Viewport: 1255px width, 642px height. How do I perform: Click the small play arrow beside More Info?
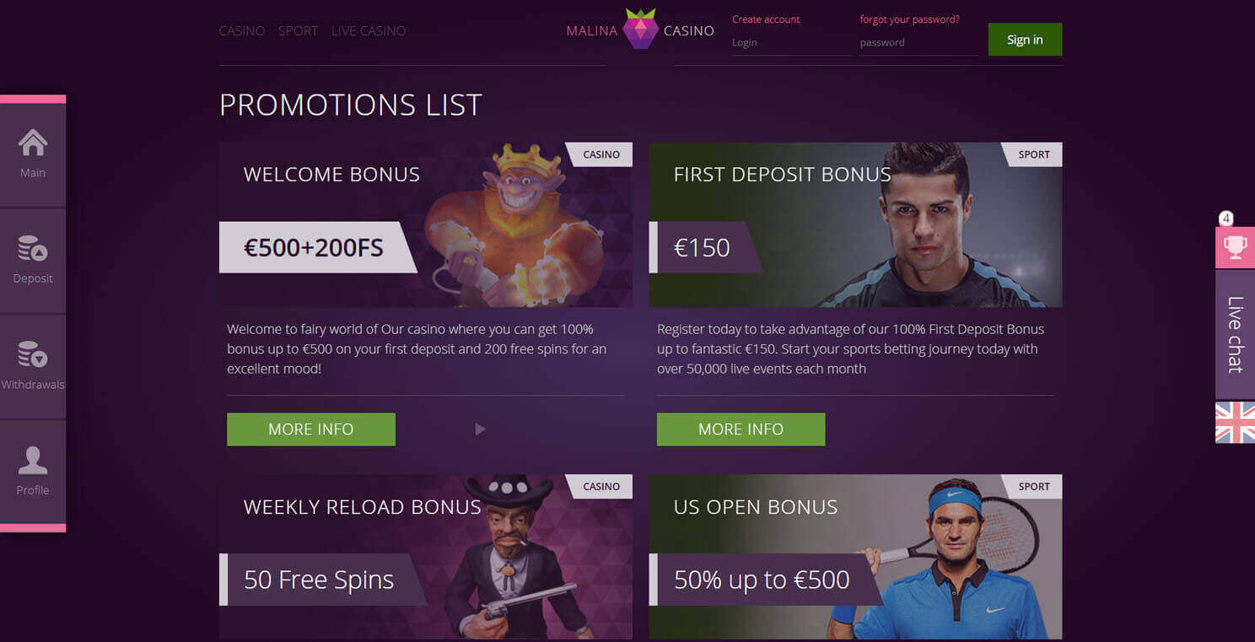pyautogui.click(x=480, y=429)
